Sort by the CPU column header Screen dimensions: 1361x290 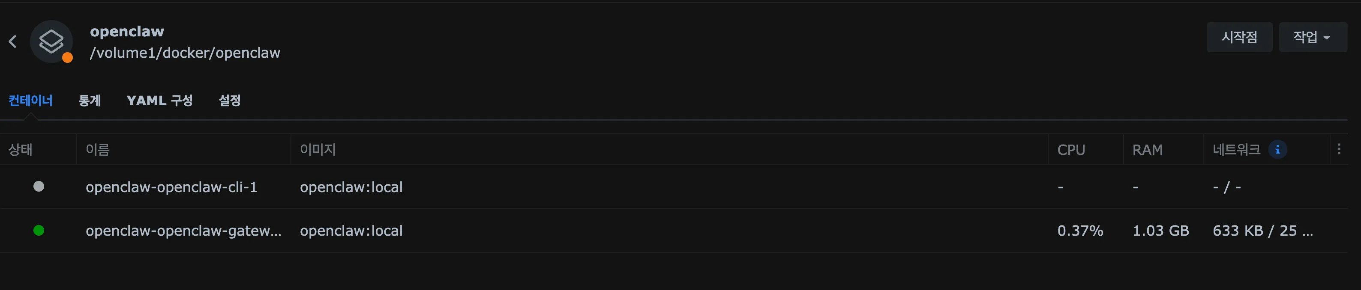tap(1071, 150)
